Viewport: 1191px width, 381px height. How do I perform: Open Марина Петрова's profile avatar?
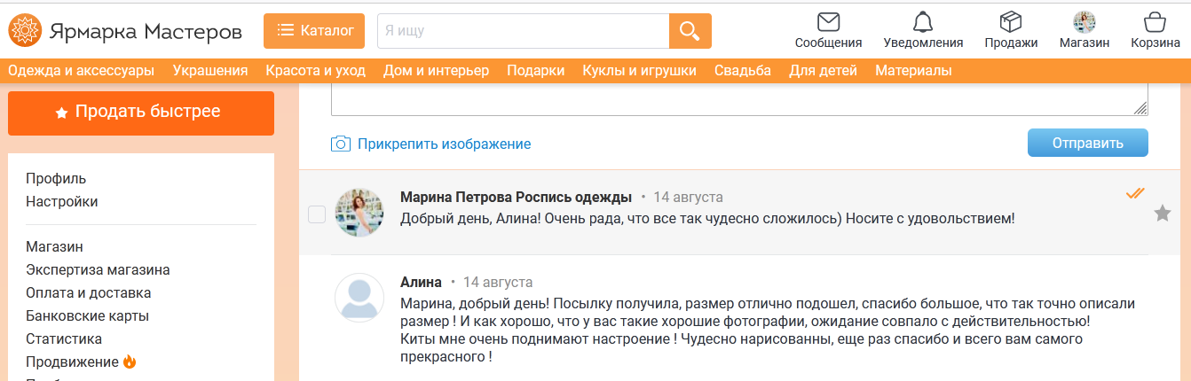tap(359, 213)
